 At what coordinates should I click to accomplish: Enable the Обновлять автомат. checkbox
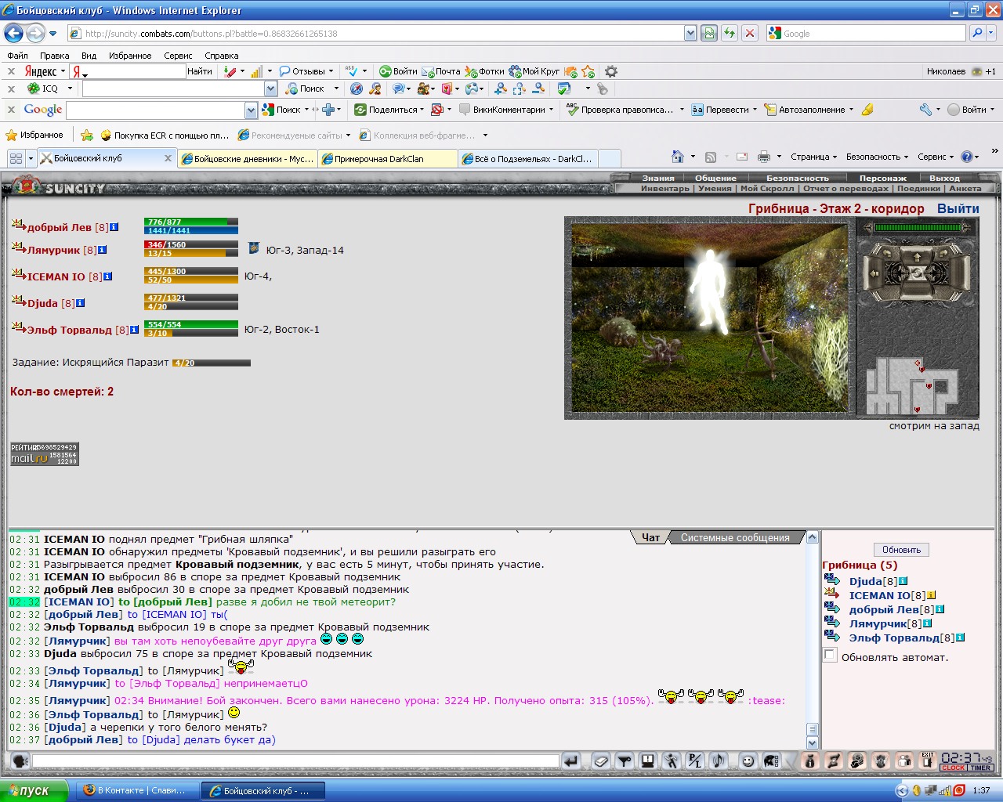(830, 655)
